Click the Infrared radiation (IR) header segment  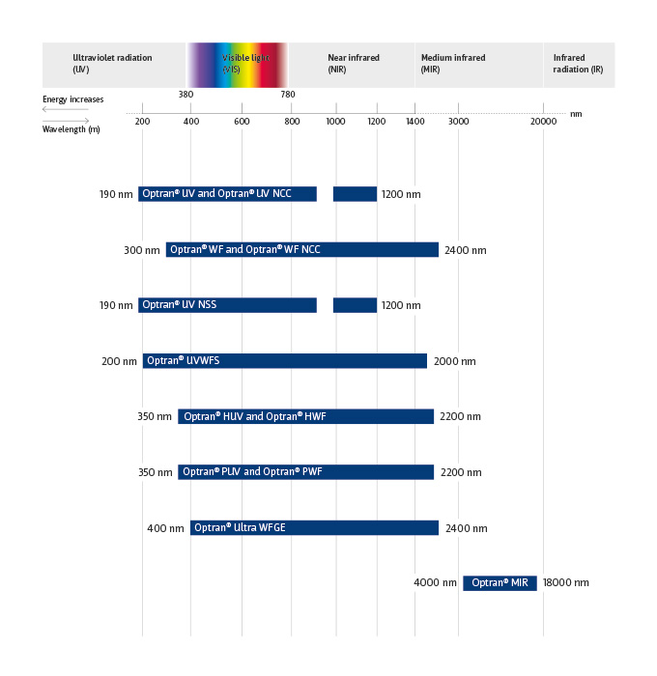(578, 65)
